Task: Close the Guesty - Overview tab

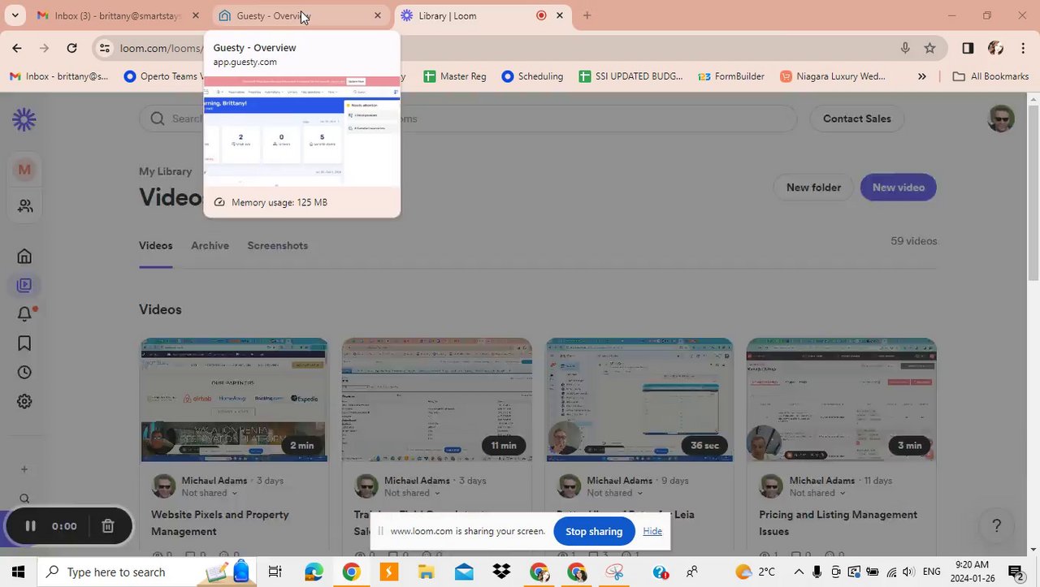Action: pos(377,15)
